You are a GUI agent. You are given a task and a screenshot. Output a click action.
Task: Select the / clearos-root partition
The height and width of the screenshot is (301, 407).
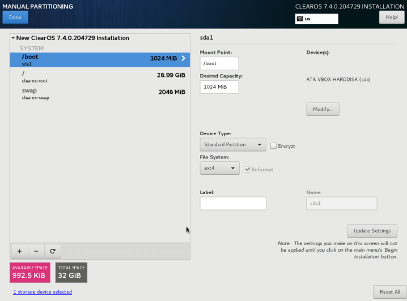pyautogui.click(x=100, y=77)
